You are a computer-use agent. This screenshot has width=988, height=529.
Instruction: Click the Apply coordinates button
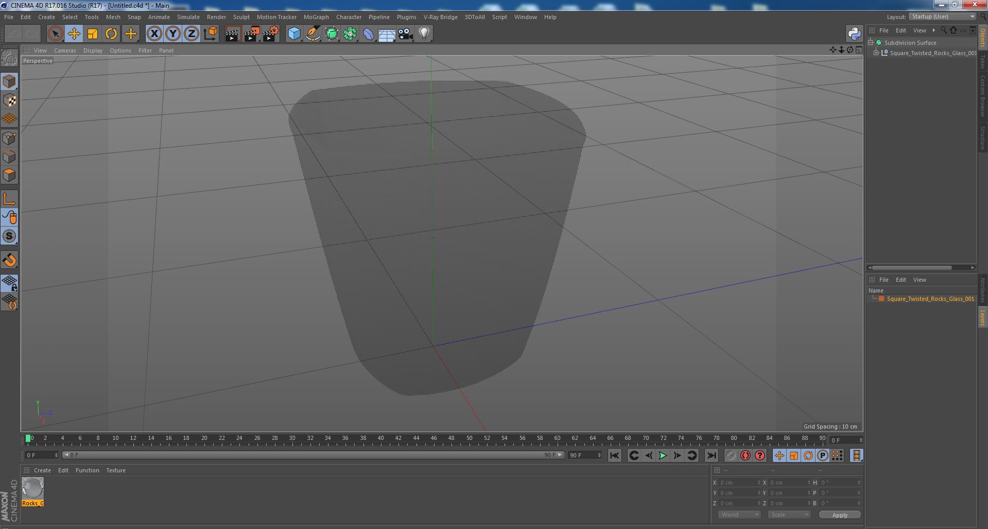coord(840,515)
